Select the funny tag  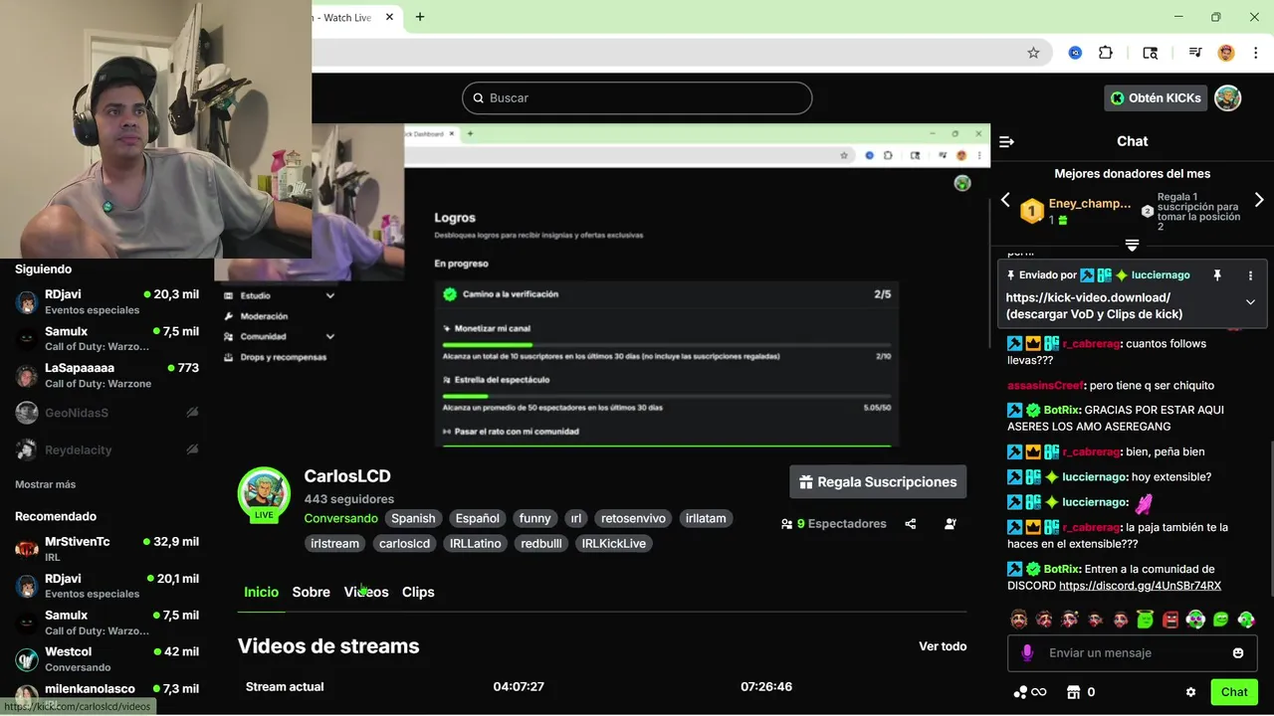534,518
